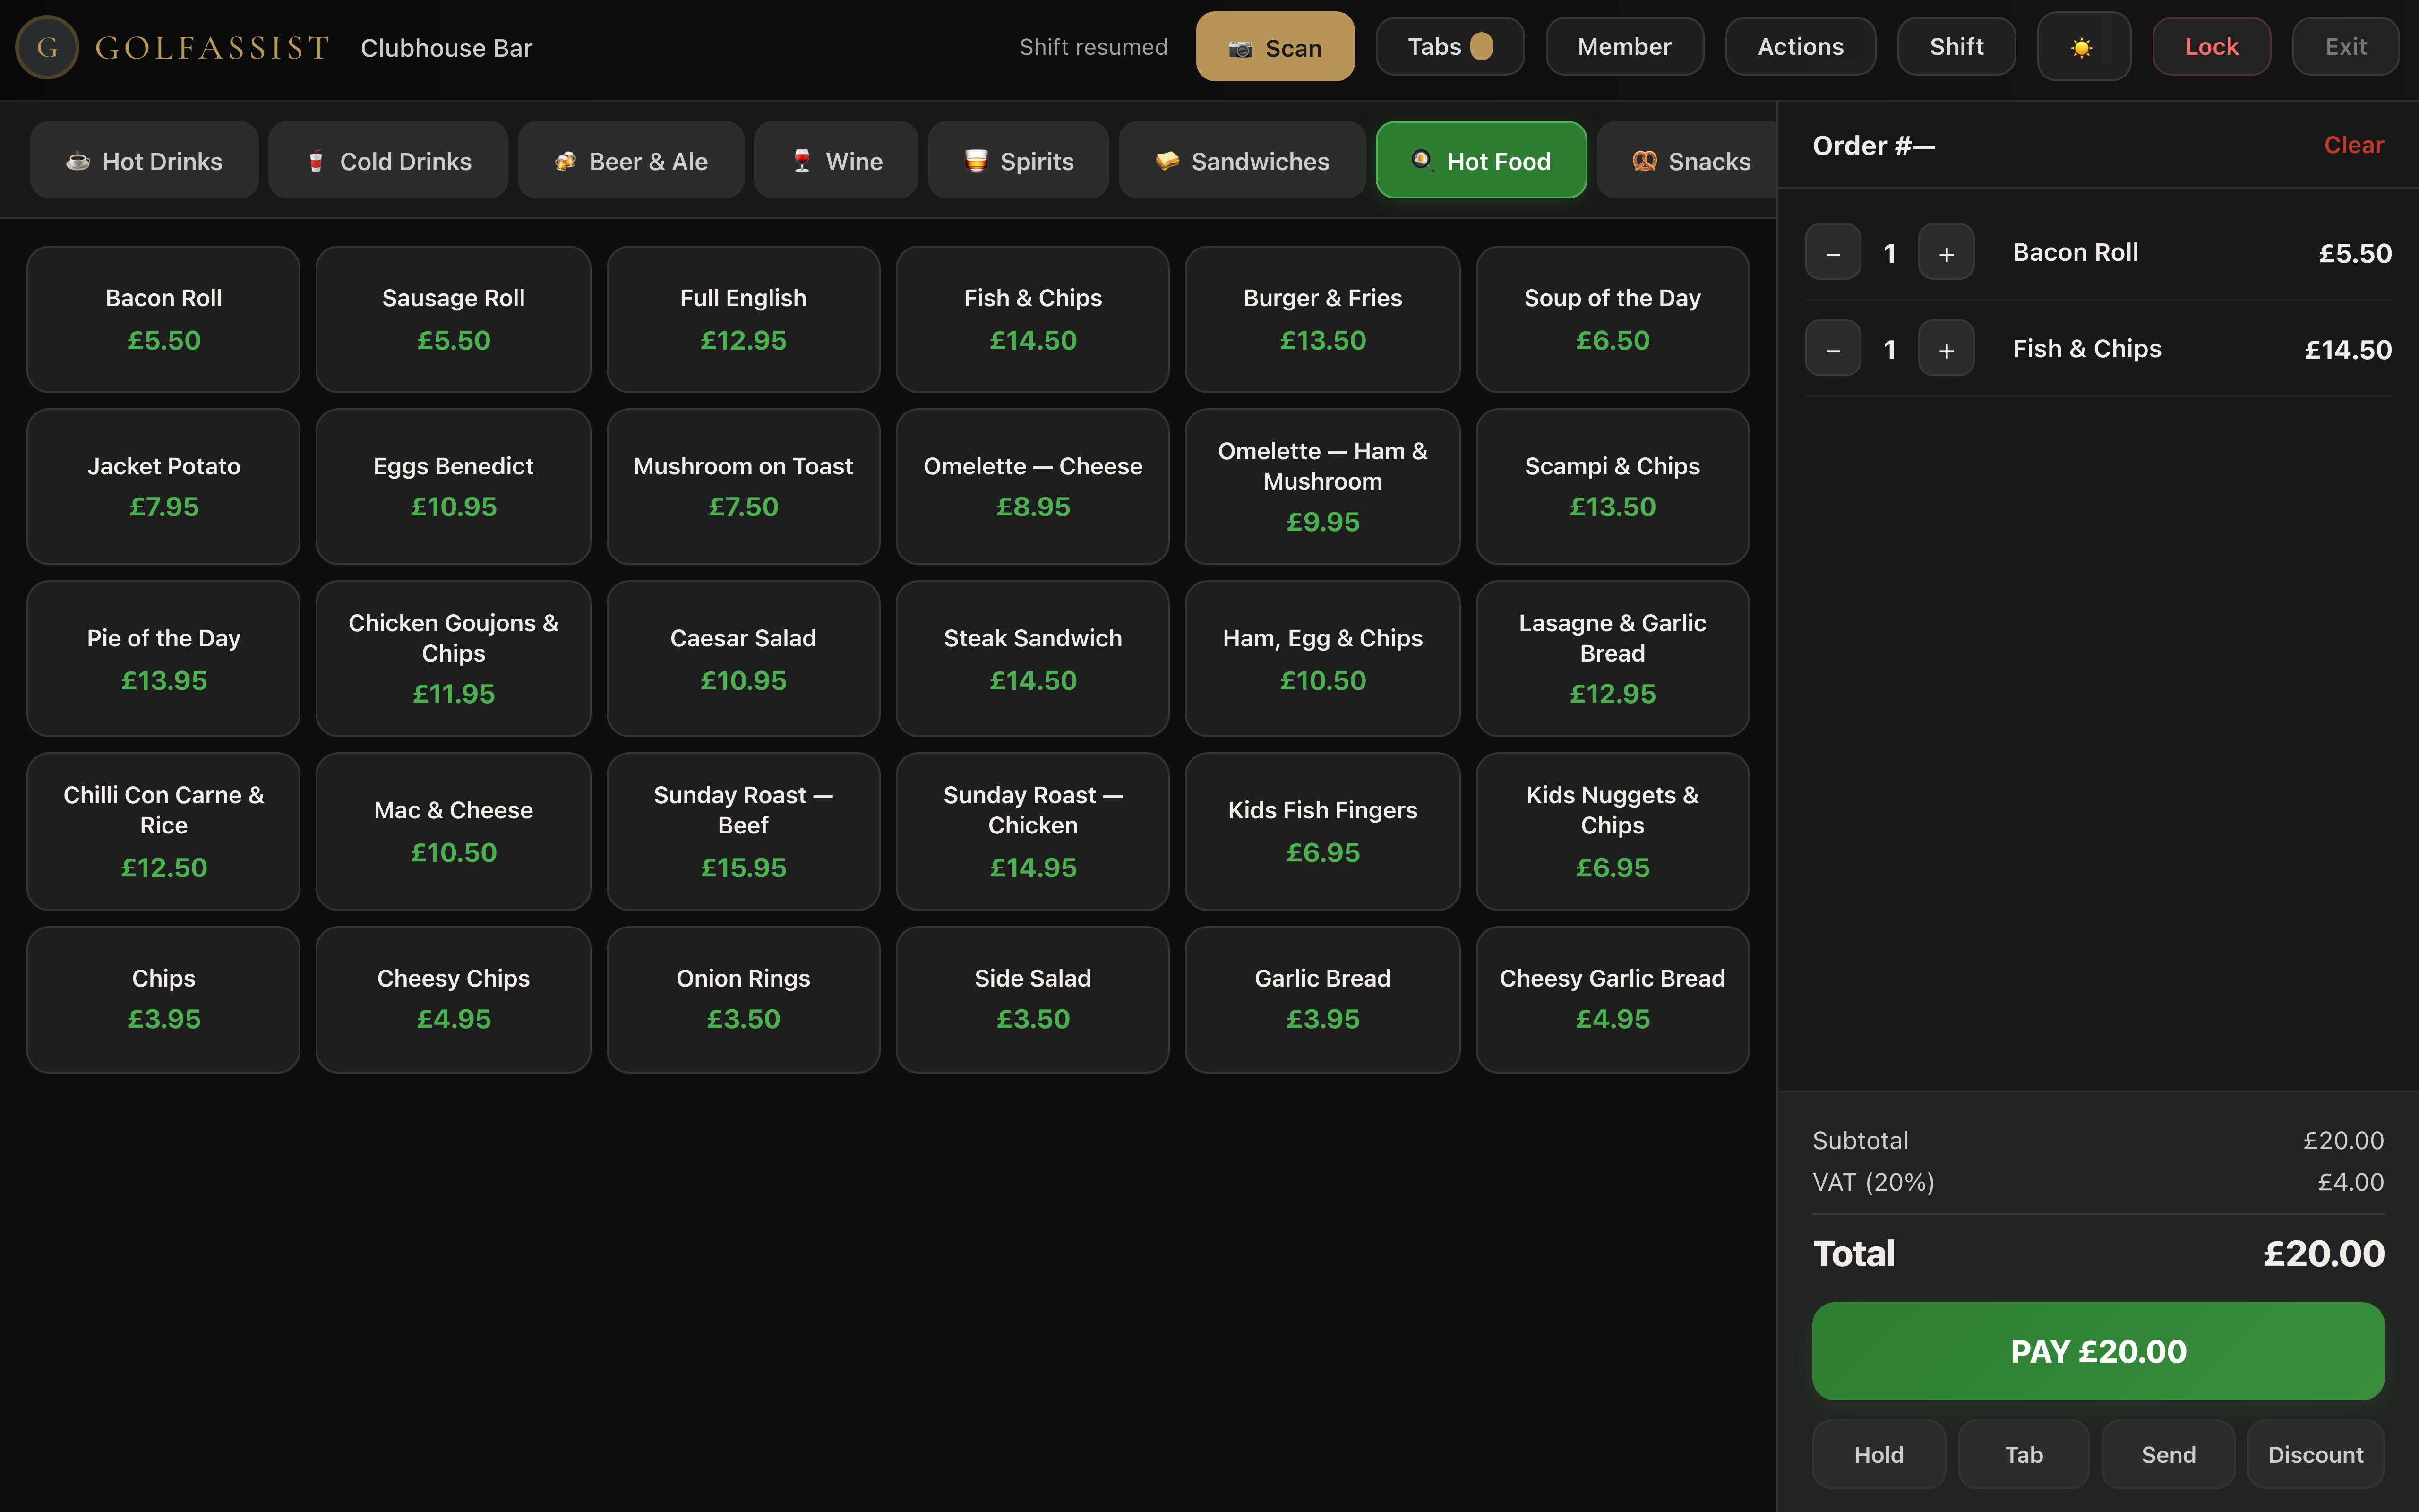2419x1512 pixels.
Task: Switch to Spirits category
Action: coord(1018,161)
